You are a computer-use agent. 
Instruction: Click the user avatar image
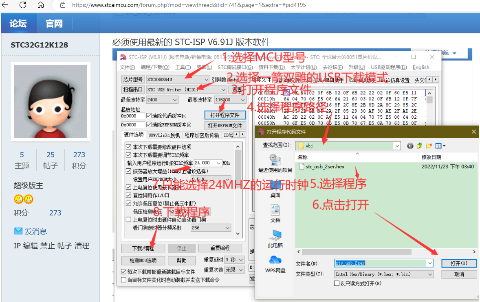pos(51,102)
